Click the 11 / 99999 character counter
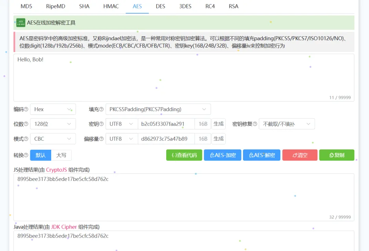 (340, 97)
